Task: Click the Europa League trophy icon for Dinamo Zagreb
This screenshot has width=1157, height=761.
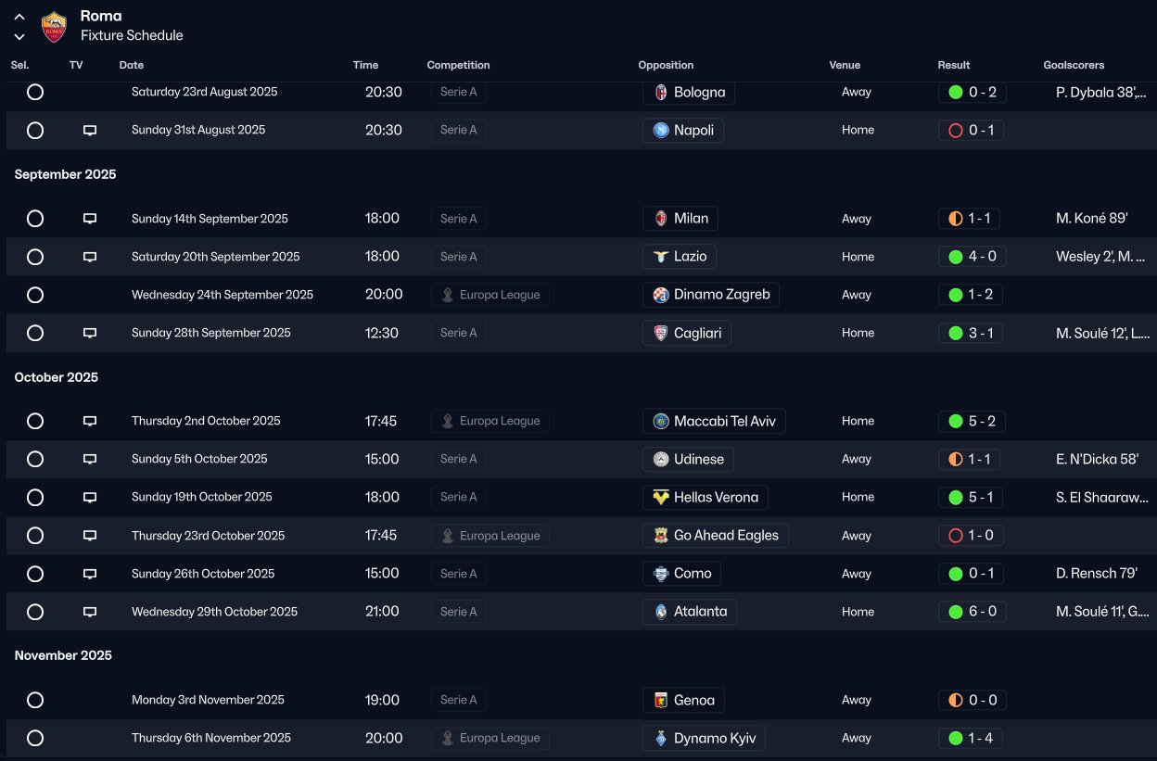Action: [x=448, y=295]
